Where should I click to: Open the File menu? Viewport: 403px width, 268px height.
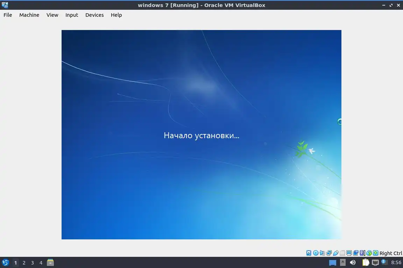(x=8, y=15)
